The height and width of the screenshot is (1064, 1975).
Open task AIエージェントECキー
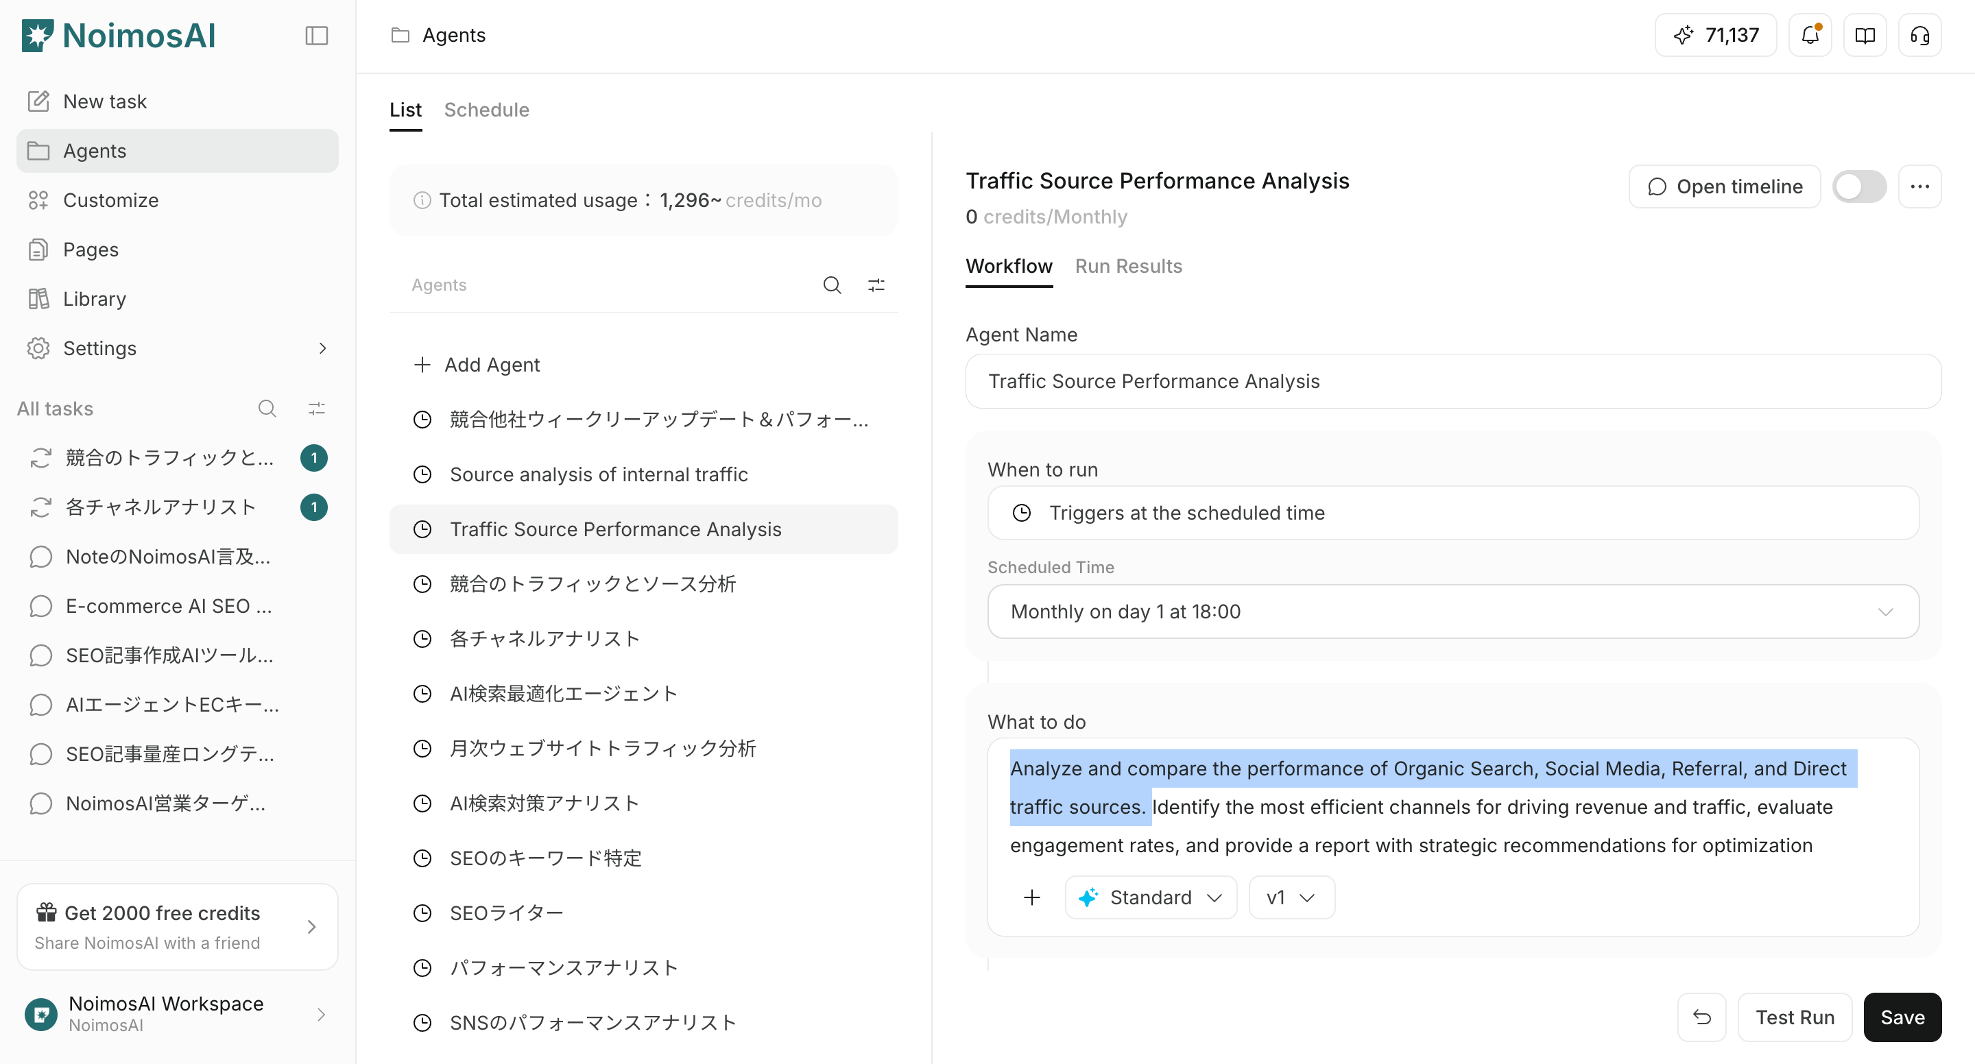pyautogui.click(x=177, y=705)
